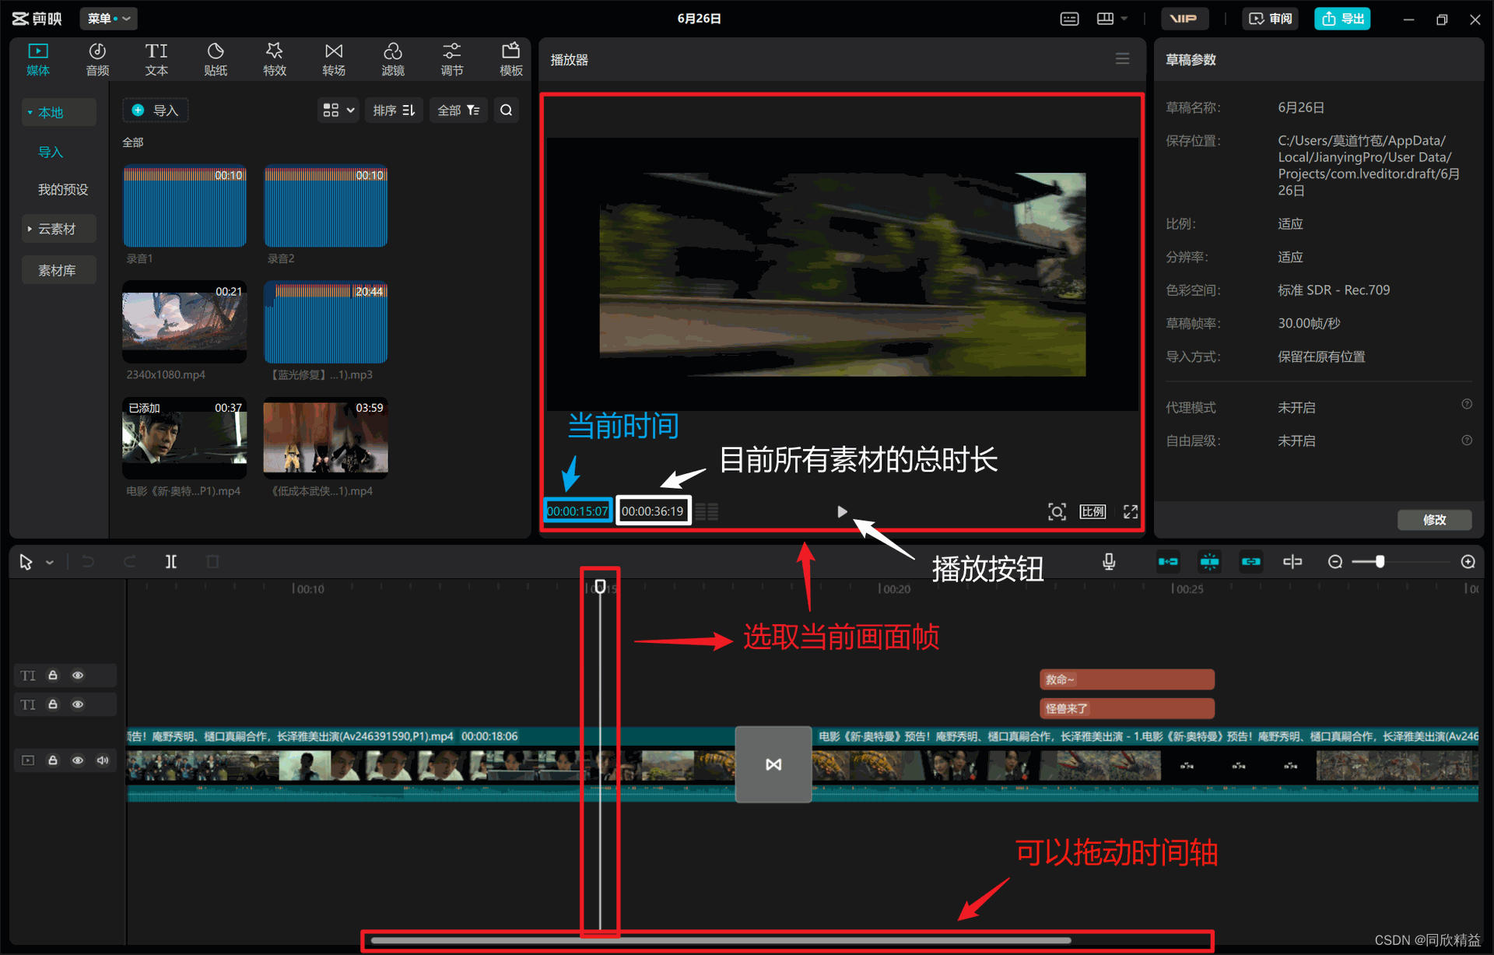
Task: Hide the first text track
Action: click(78, 676)
